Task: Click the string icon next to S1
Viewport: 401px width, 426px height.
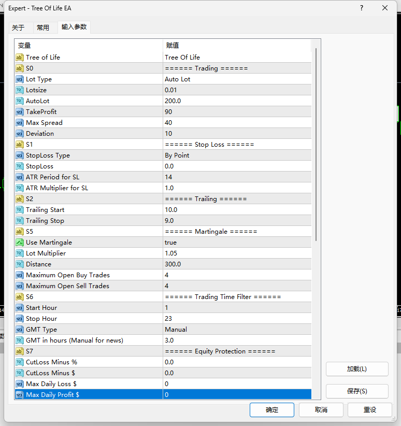Action: click(19, 144)
